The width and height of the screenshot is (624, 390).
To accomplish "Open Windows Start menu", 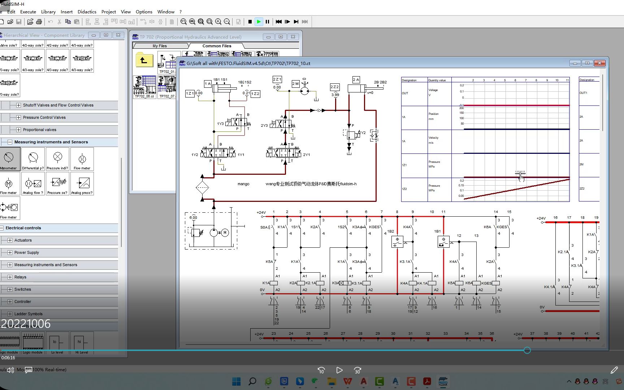I will pyautogui.click(x=237, y=381).
